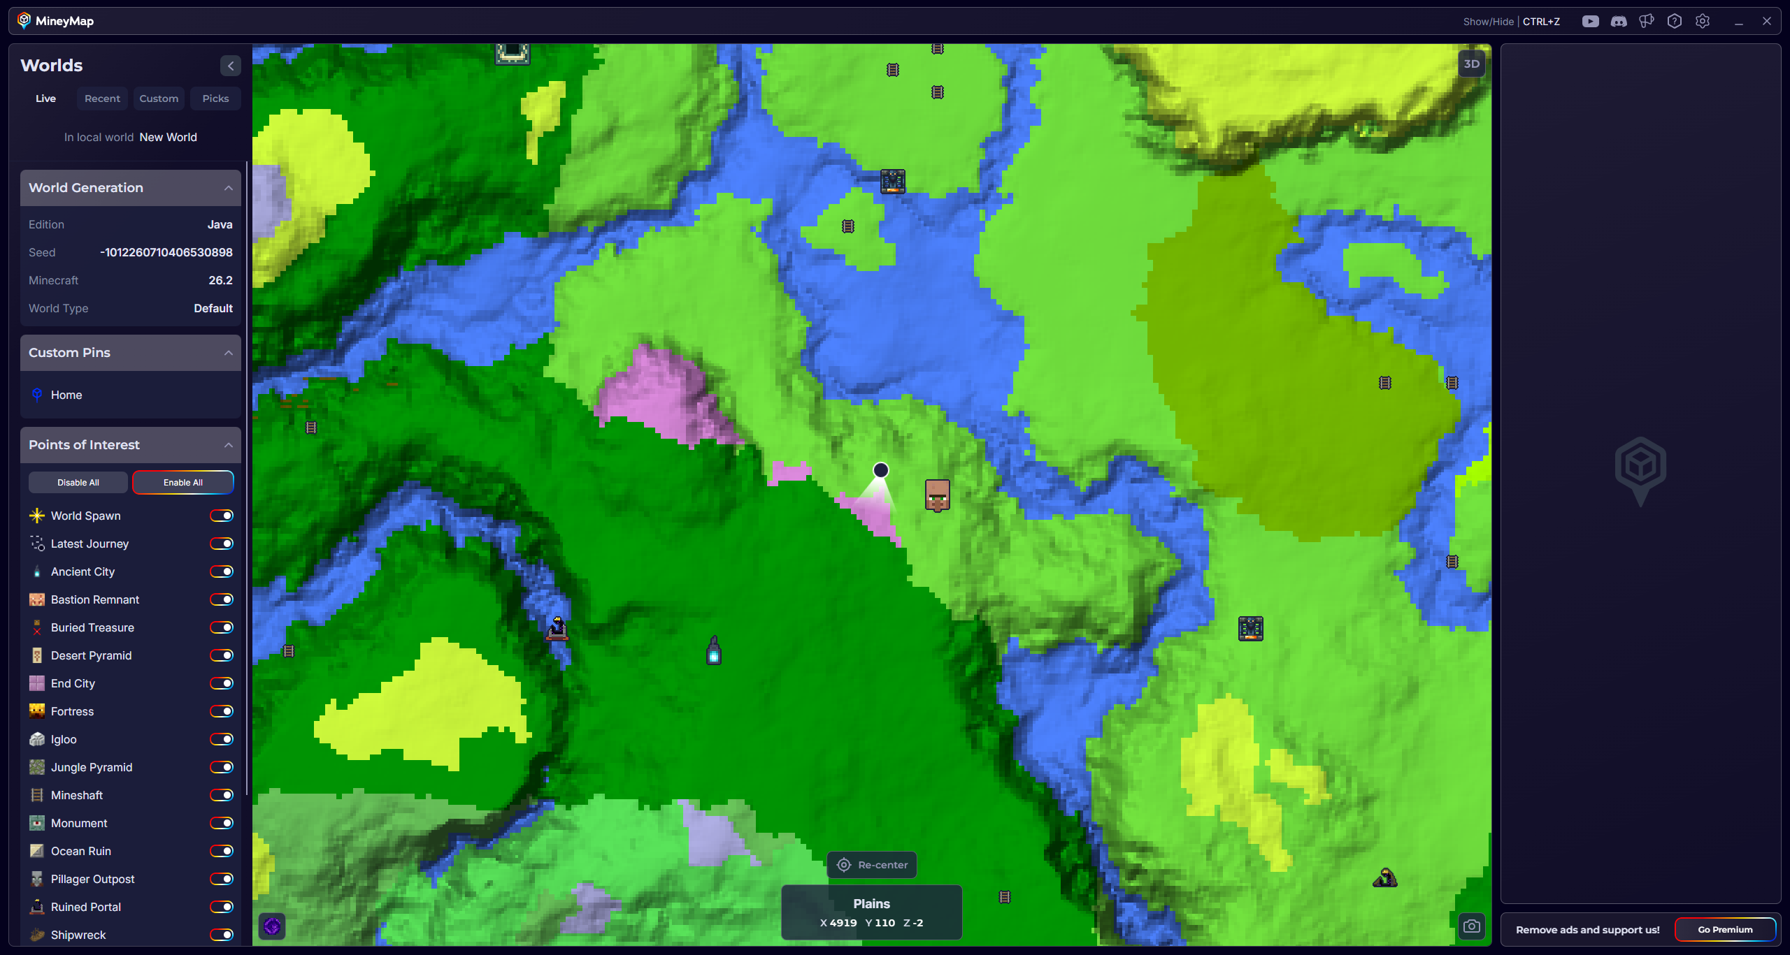Open the Custom tab
This screenshot has height=955, width=1790.
159,99
